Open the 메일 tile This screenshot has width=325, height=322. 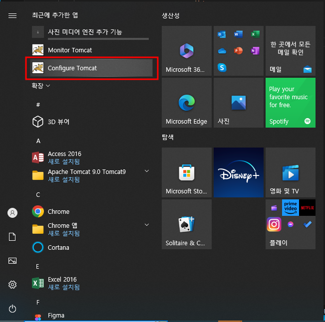tap(291, 51)
